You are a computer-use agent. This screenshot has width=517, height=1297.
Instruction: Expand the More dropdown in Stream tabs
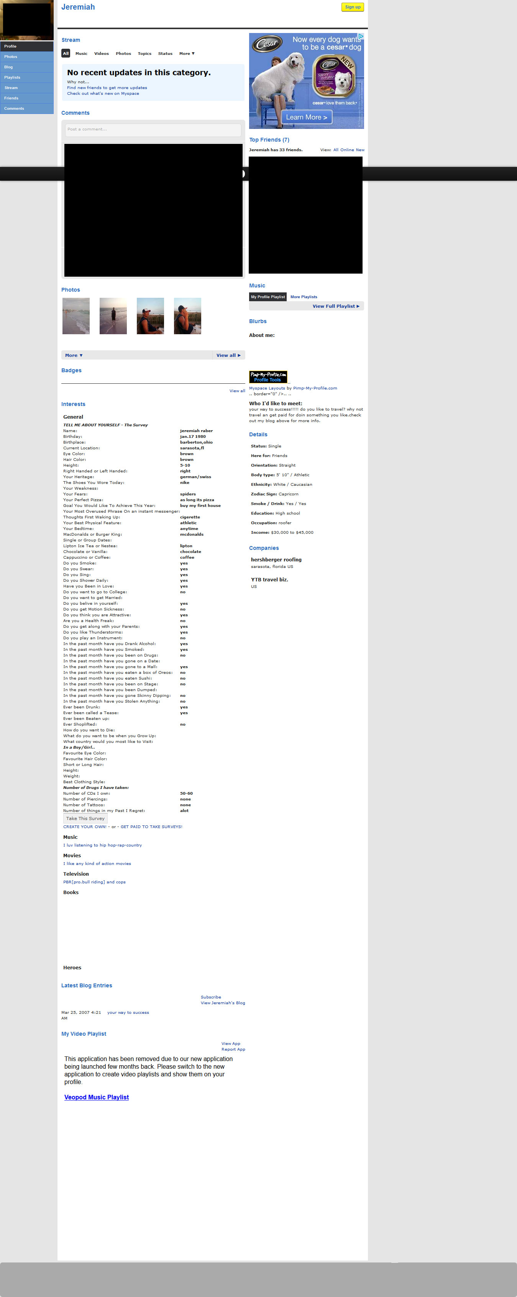tap(187, 53)
